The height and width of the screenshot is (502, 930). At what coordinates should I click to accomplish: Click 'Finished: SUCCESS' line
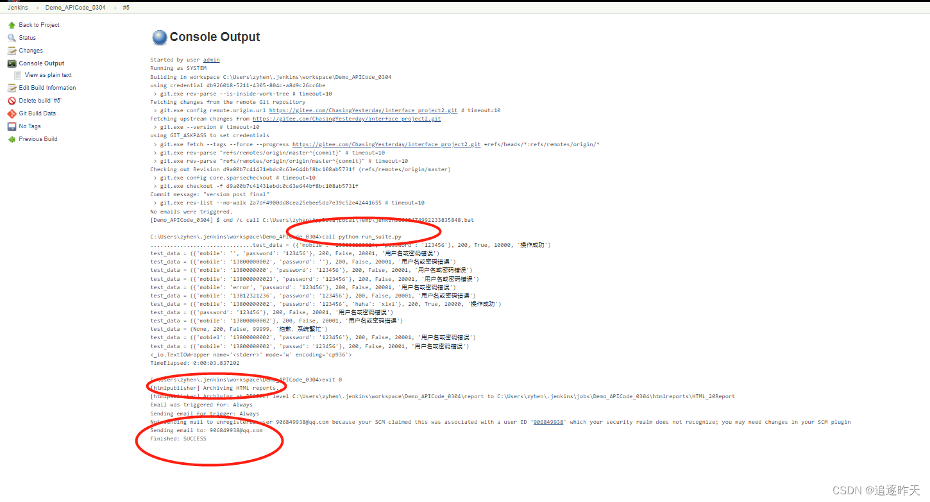tap(178, 439)
